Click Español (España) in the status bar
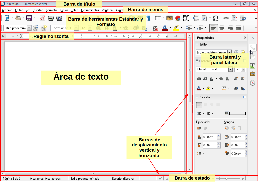The height and width of the screenshot is (182, 258). click(x=123, y=179)
